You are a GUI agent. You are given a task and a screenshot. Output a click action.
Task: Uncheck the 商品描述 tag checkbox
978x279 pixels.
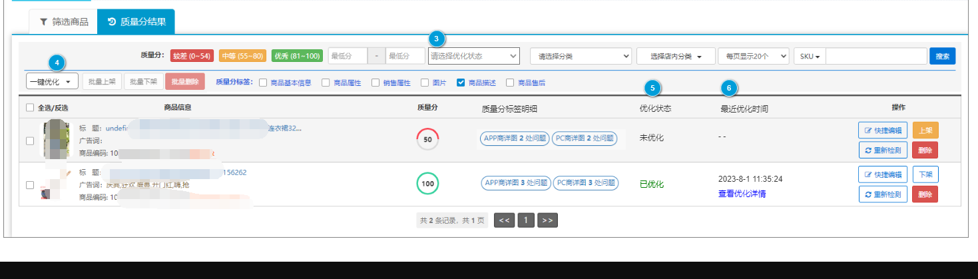coord(461,83)
